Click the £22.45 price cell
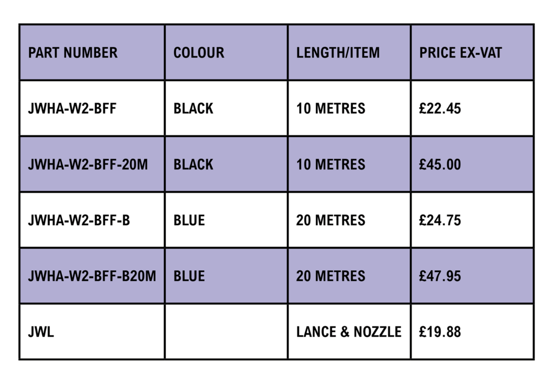550x378 pixels. point(440,108)
